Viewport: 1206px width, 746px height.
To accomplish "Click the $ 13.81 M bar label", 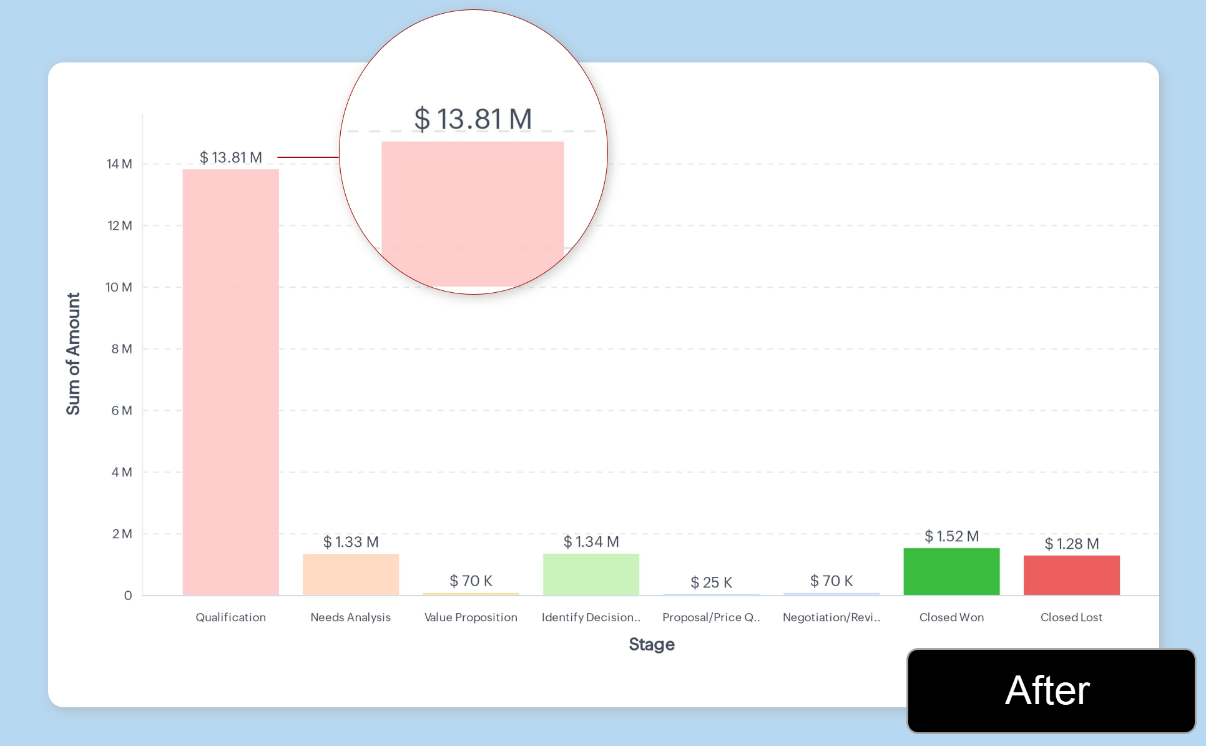I will point(230,157).
